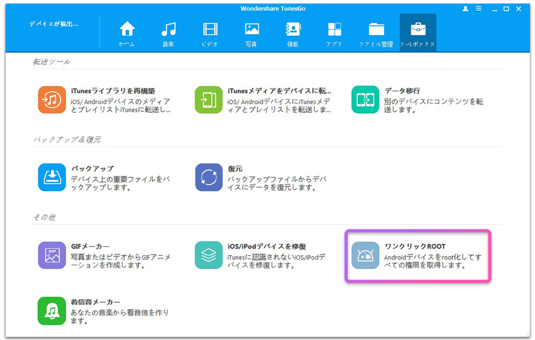Open the ビデオ (Video) tab

click(x=210, y=33)
